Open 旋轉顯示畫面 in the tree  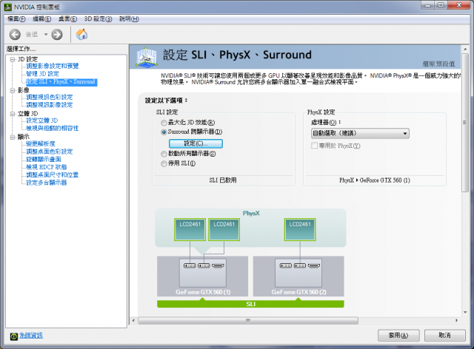(x=44, y=159)
